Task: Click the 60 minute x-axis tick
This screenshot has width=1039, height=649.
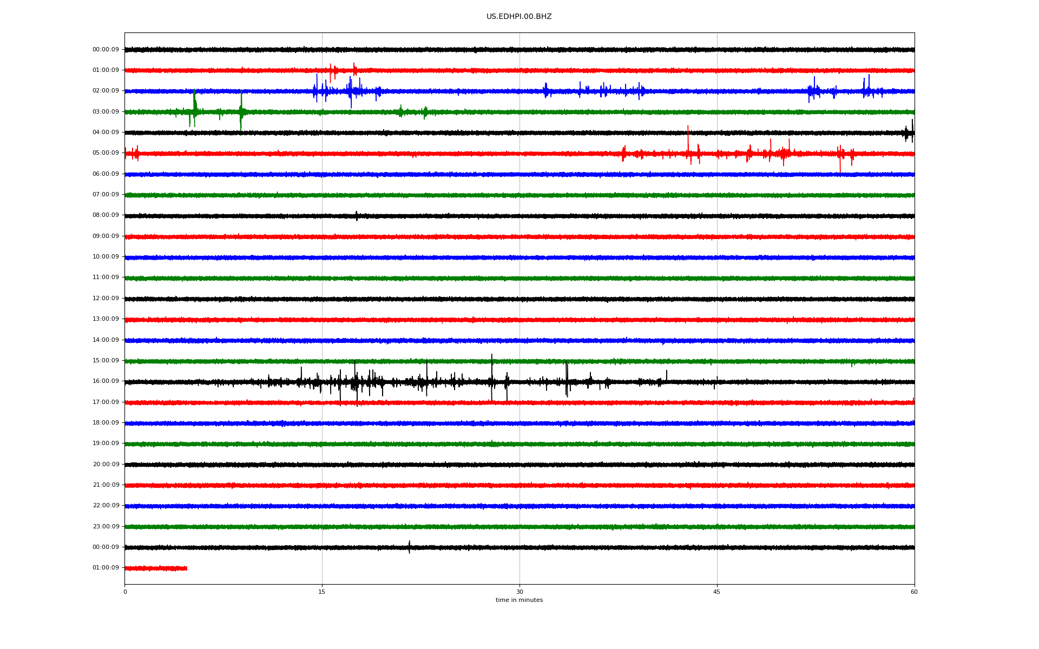Action: point(913,592)
